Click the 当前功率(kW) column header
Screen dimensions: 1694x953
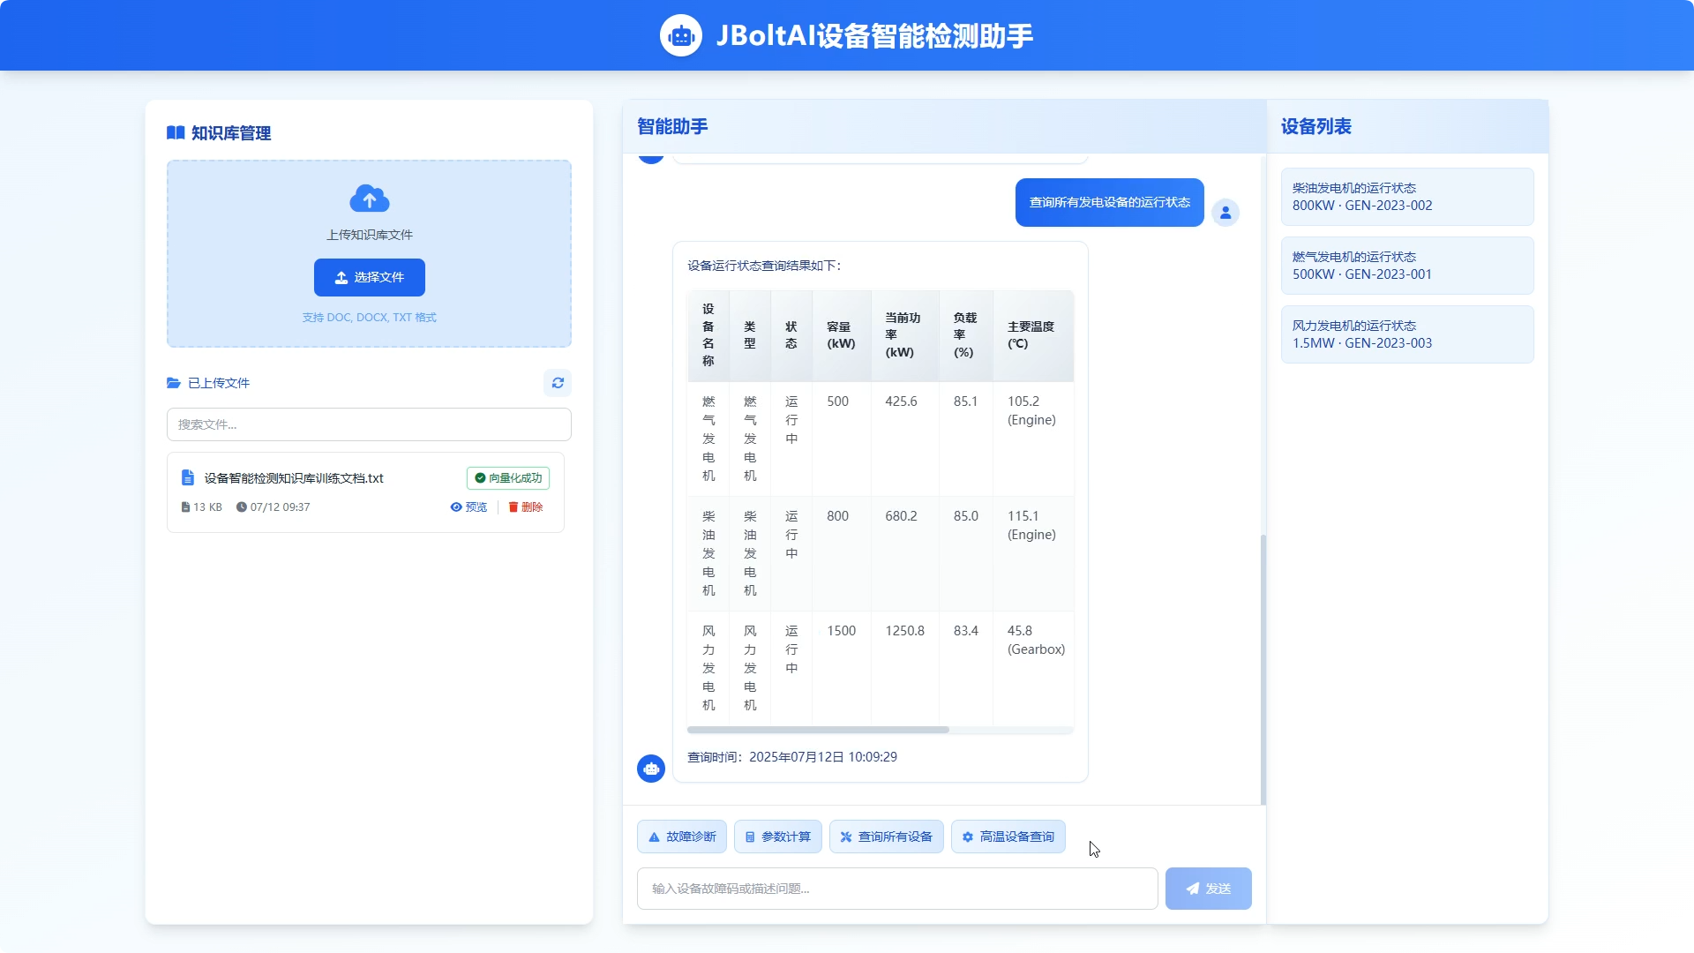(x=904, y=335)
